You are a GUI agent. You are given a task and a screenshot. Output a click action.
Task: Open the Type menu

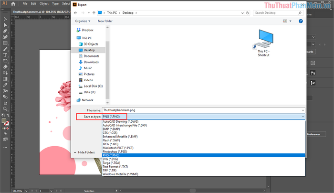pyautogui.click(x=55, y=4)
